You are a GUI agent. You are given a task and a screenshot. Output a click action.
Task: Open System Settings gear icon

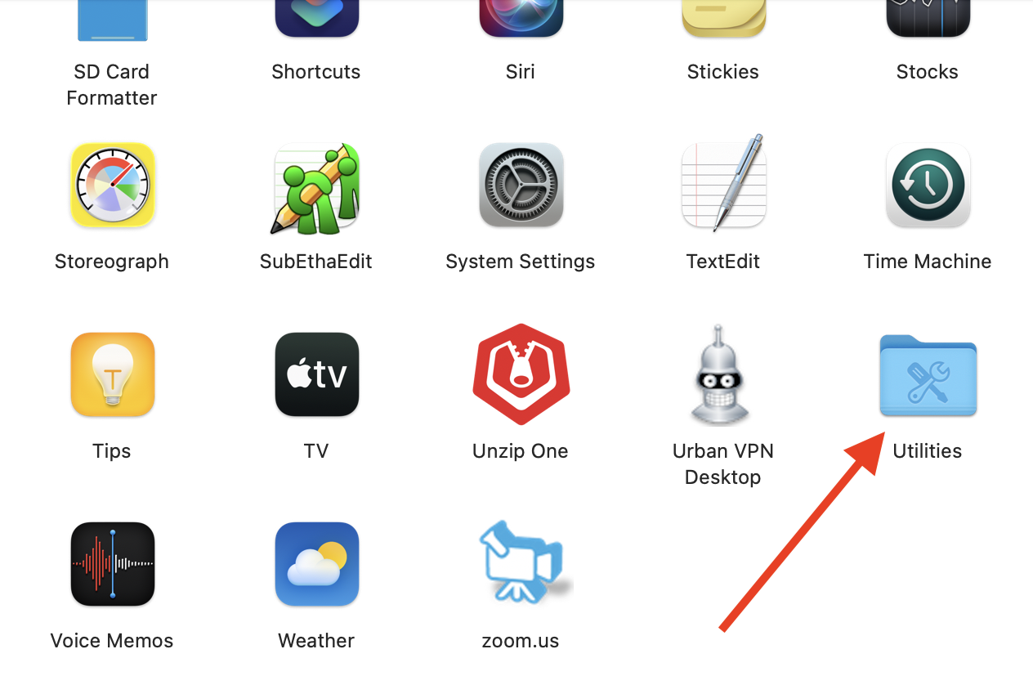click(x=521, y=185)
